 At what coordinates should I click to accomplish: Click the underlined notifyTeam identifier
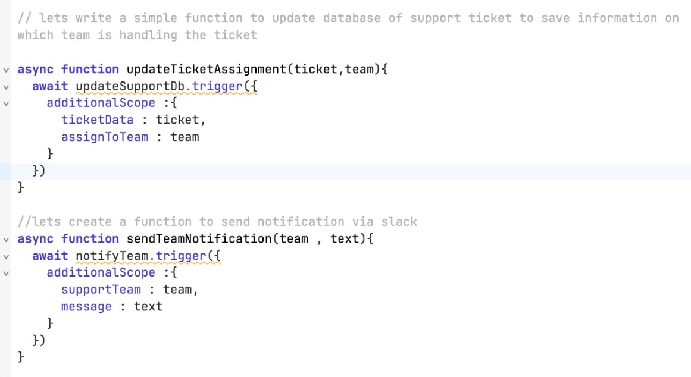point(112,256)
